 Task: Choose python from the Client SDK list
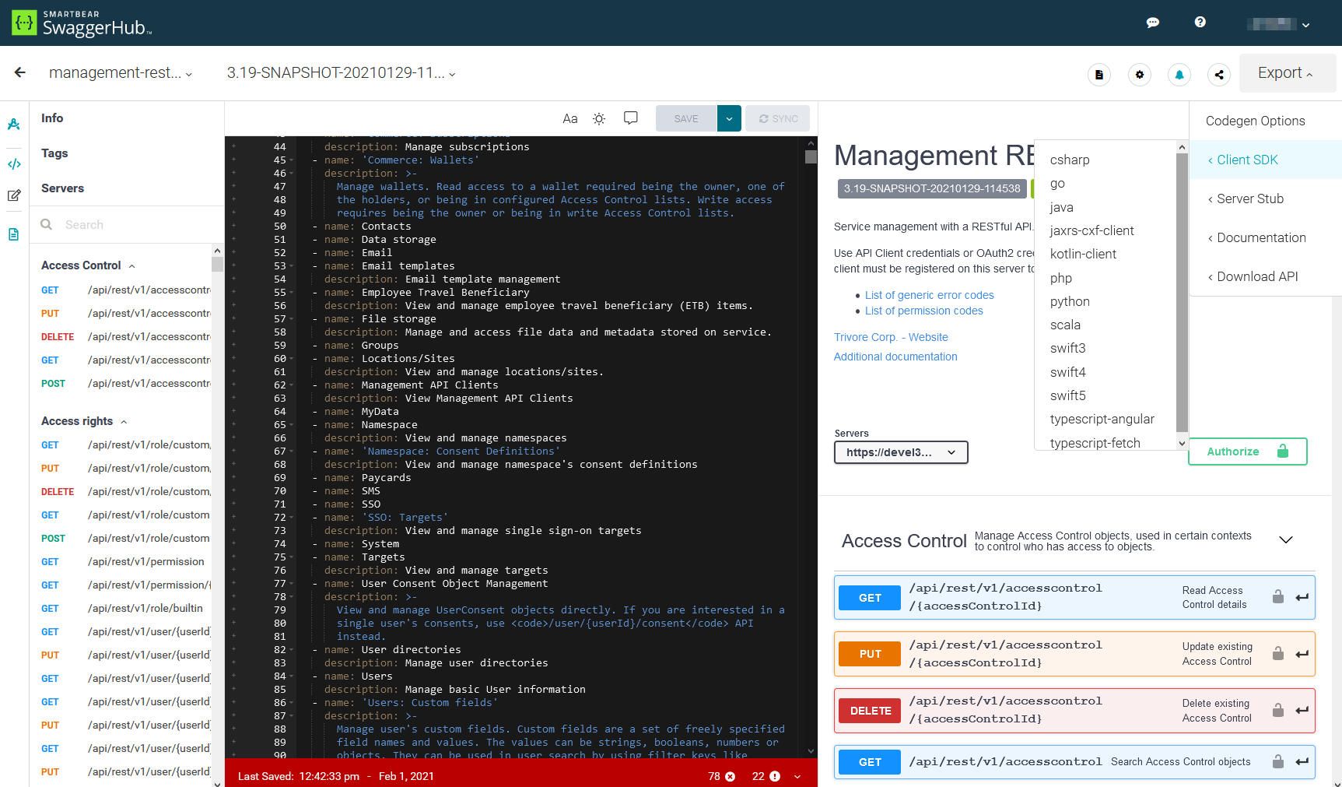point(1070,301)
